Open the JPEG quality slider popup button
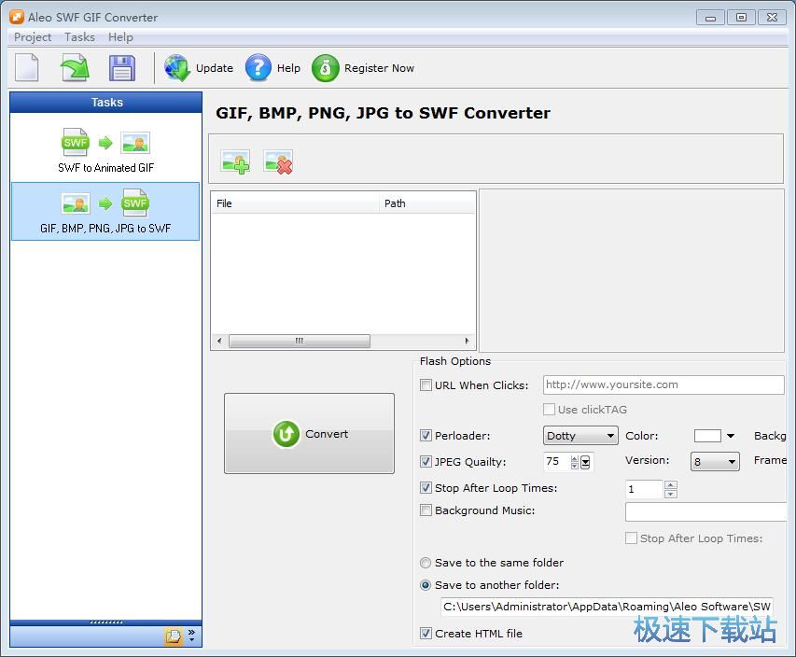The width and height of the screenshot is (796, 657). (585, 462)
